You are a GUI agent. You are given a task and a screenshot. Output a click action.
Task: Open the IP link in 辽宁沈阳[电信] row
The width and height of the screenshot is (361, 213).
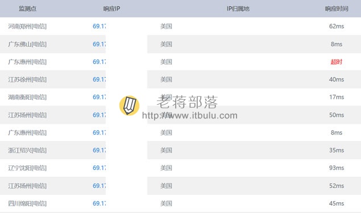(x=99, y=168)
